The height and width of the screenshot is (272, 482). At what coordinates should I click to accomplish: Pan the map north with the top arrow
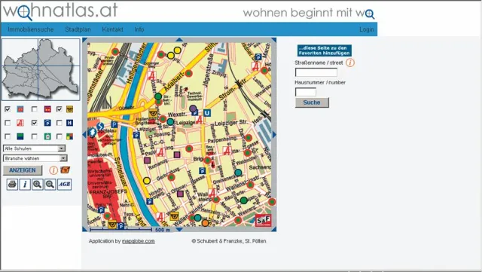tap(179, 40)
